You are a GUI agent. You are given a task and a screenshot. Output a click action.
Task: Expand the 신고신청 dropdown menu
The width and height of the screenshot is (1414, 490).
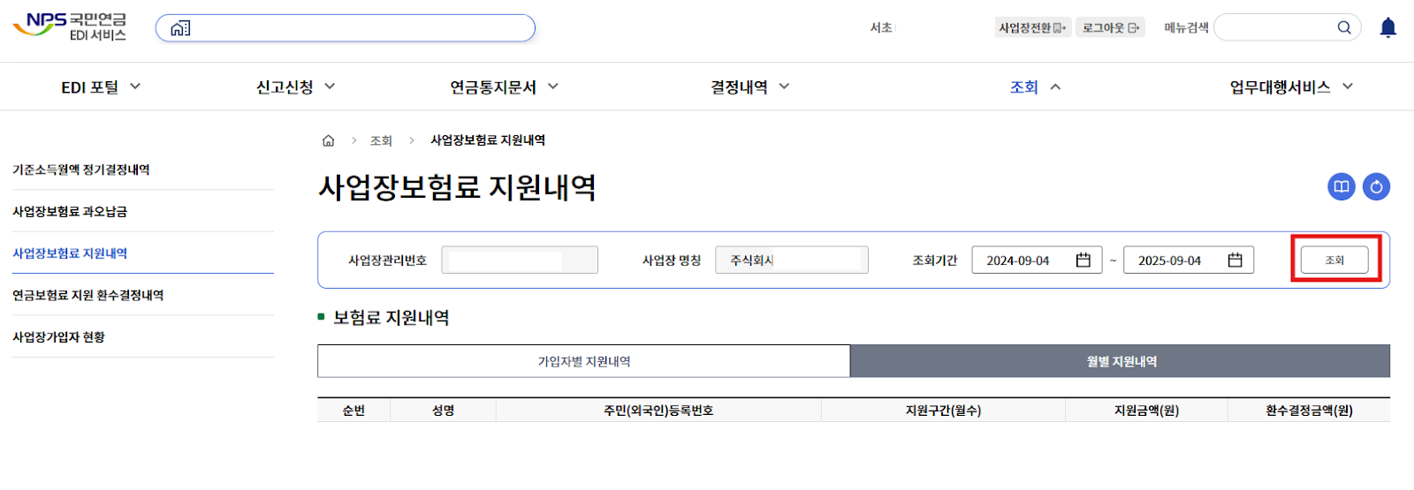[295, 87]
